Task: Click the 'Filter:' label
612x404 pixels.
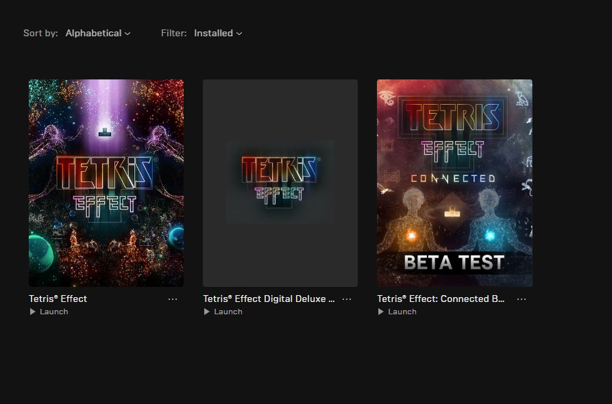Action: (173, 33)
